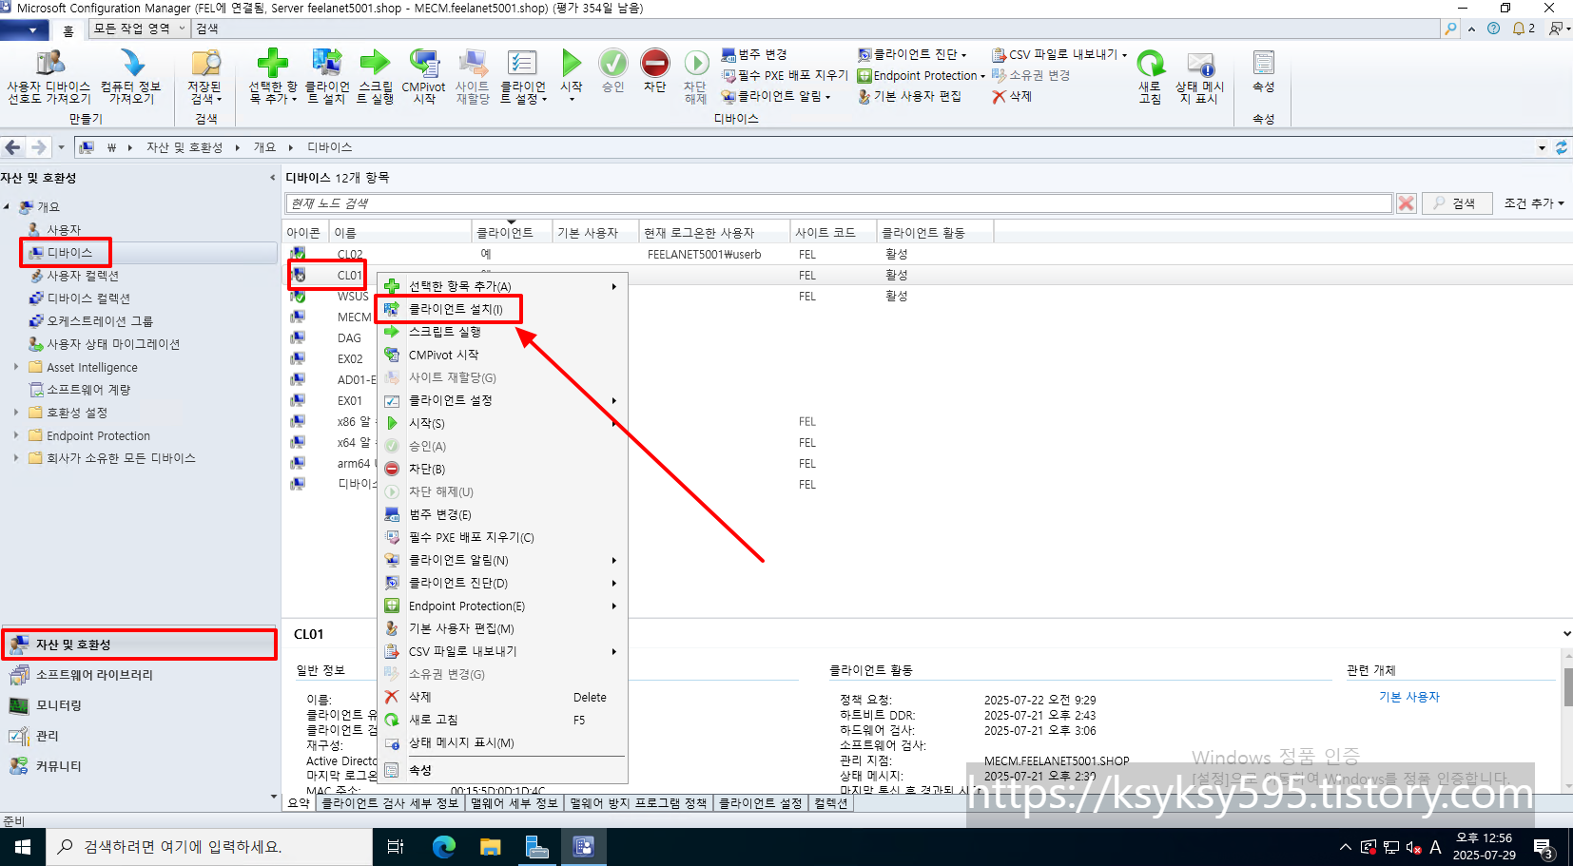
Task: Expand the 호환성 설정 tree node
Action: pos(16,413)
